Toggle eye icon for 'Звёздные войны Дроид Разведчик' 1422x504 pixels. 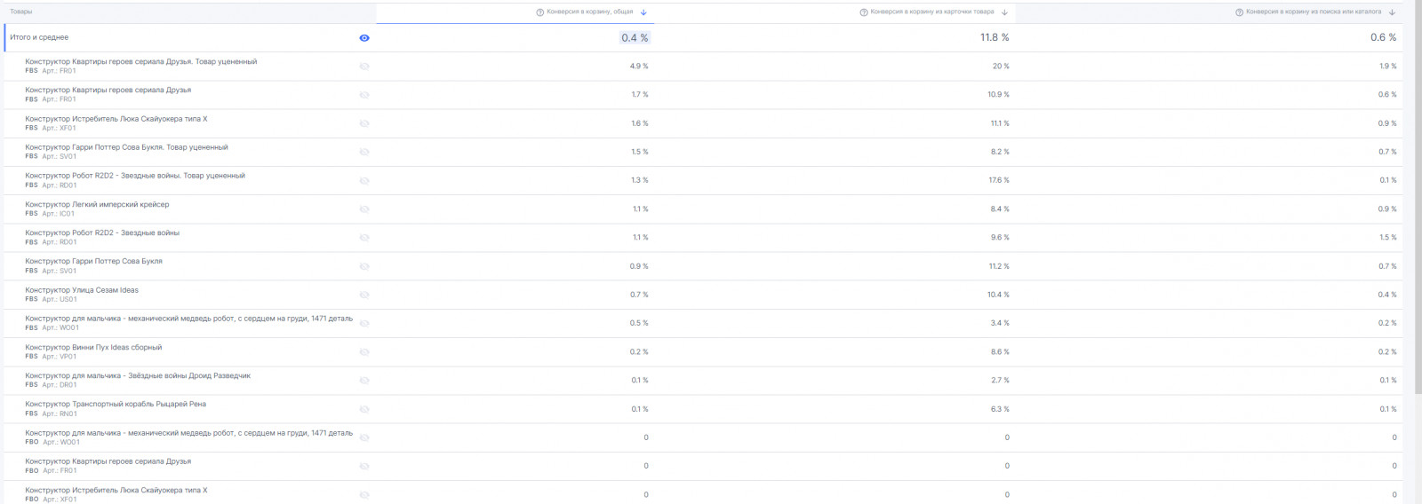(x=364, y=381)
